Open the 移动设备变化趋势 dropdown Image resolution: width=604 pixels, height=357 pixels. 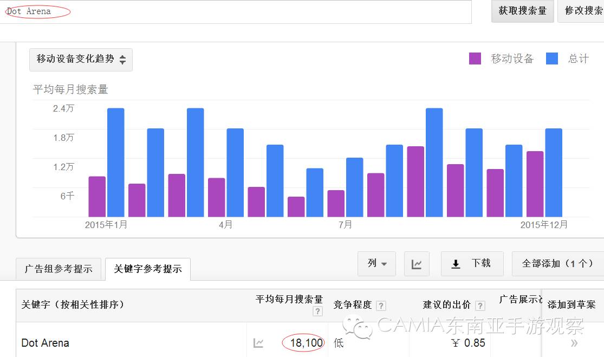pos(81,59)
